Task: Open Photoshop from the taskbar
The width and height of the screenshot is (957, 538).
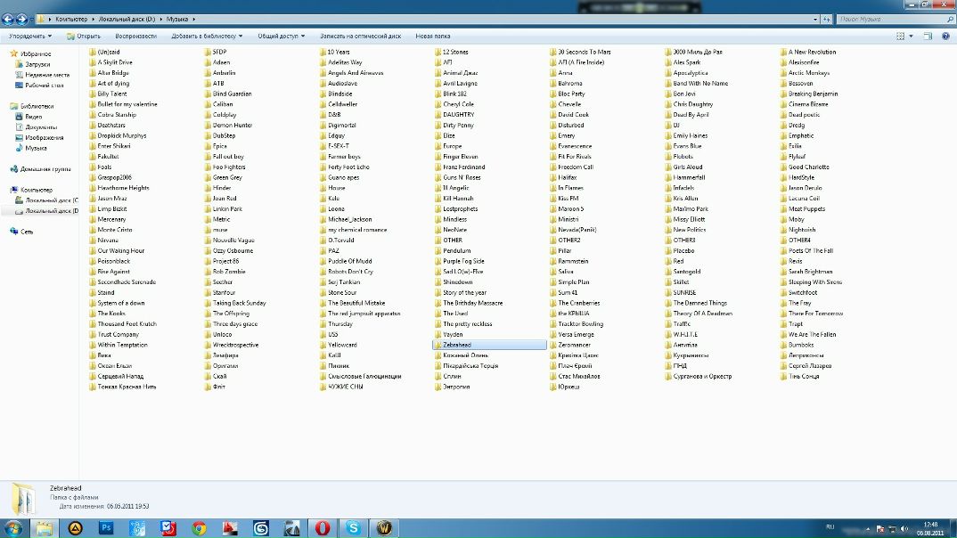Action: [106, 528]
